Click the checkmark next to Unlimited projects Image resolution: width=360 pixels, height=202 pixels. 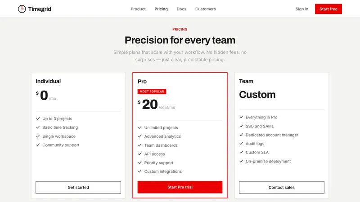(x=139, y=127)
